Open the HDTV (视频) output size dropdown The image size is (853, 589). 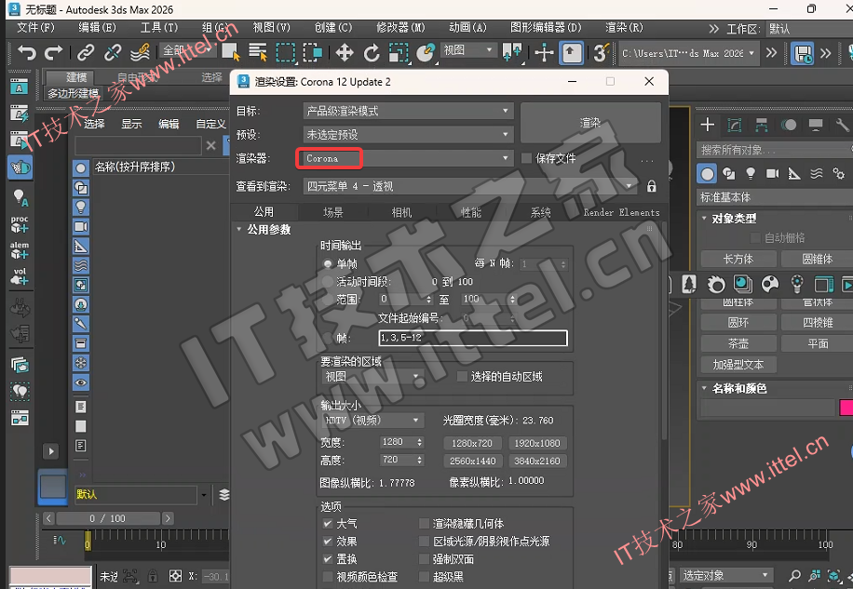(x=373, y=421)
